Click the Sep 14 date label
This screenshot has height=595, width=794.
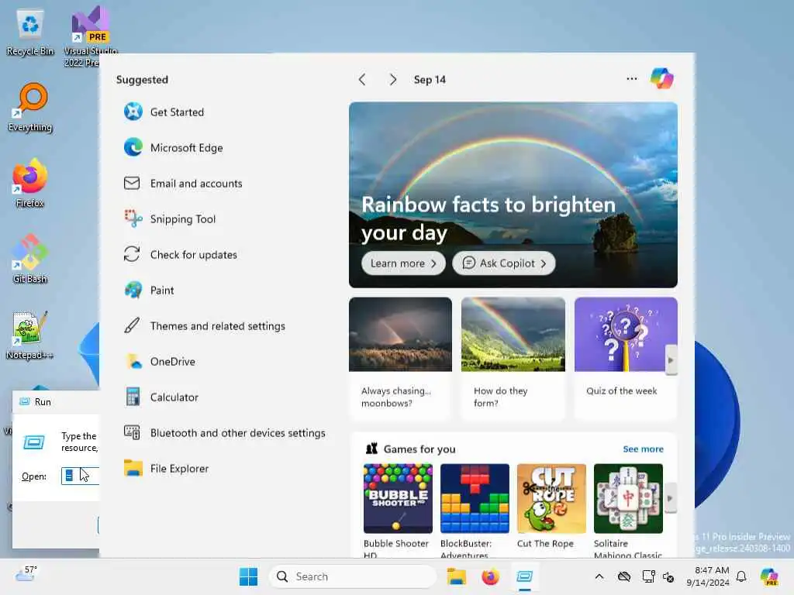[x=430, y=80]
